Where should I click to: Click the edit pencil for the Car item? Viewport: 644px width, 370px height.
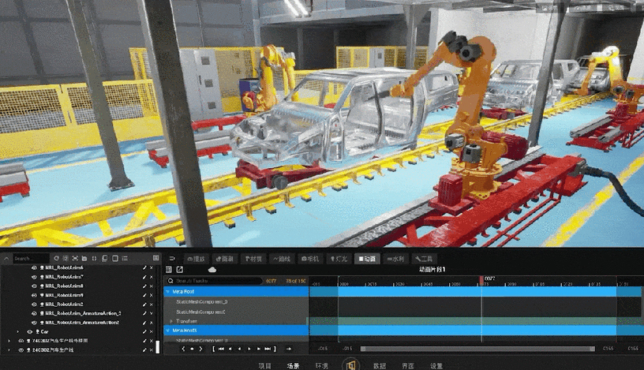coord(144,332)
